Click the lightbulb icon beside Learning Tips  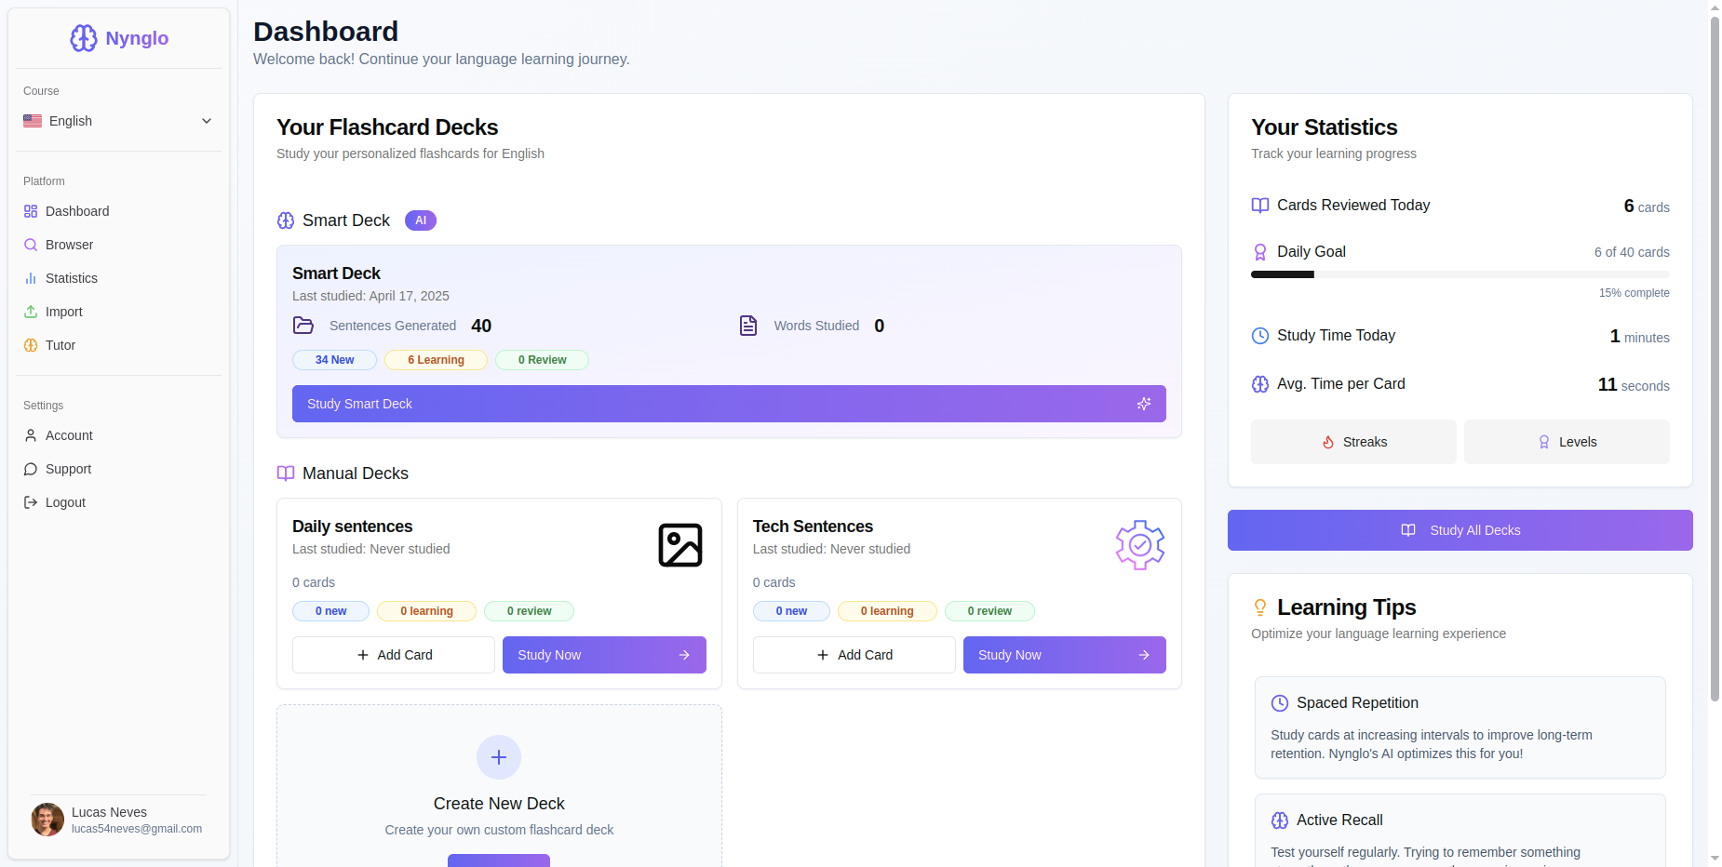(x=1260, y=607)
